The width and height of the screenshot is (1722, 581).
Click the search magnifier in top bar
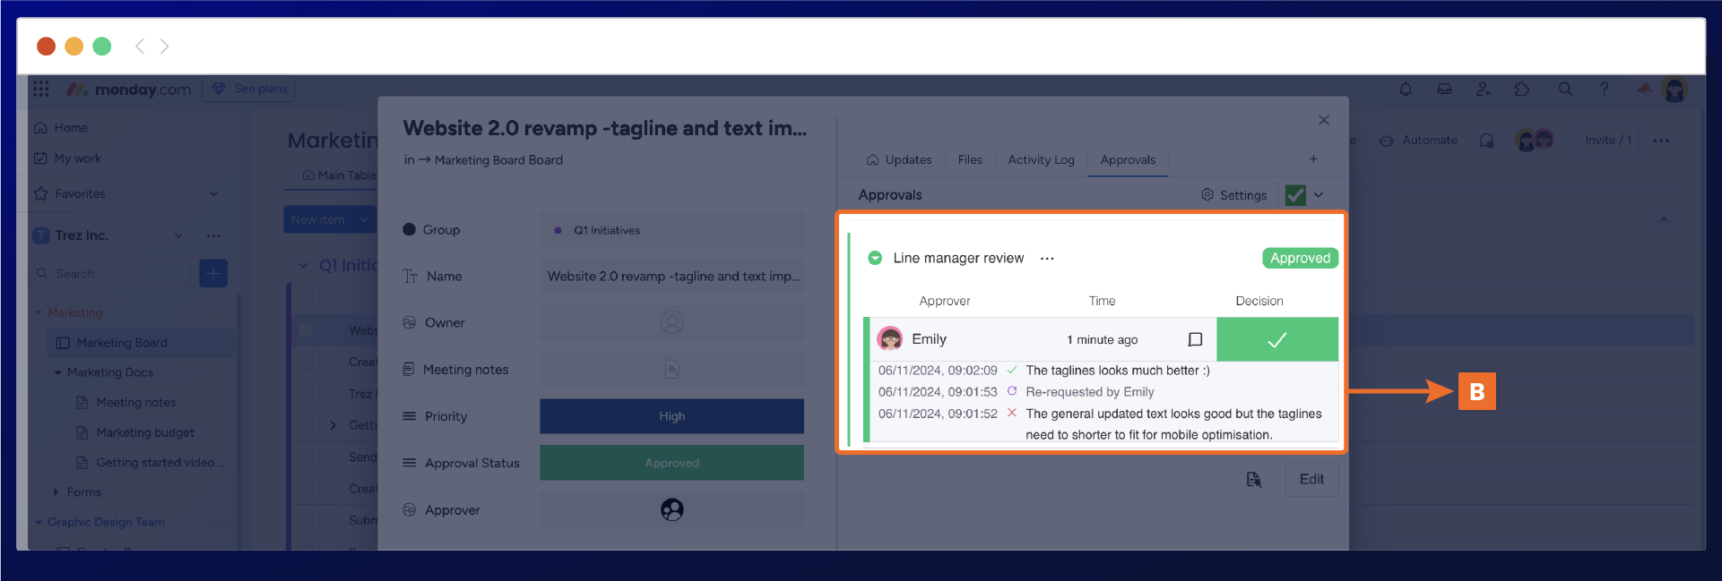pyautogui.click(x=1565, y=89)
